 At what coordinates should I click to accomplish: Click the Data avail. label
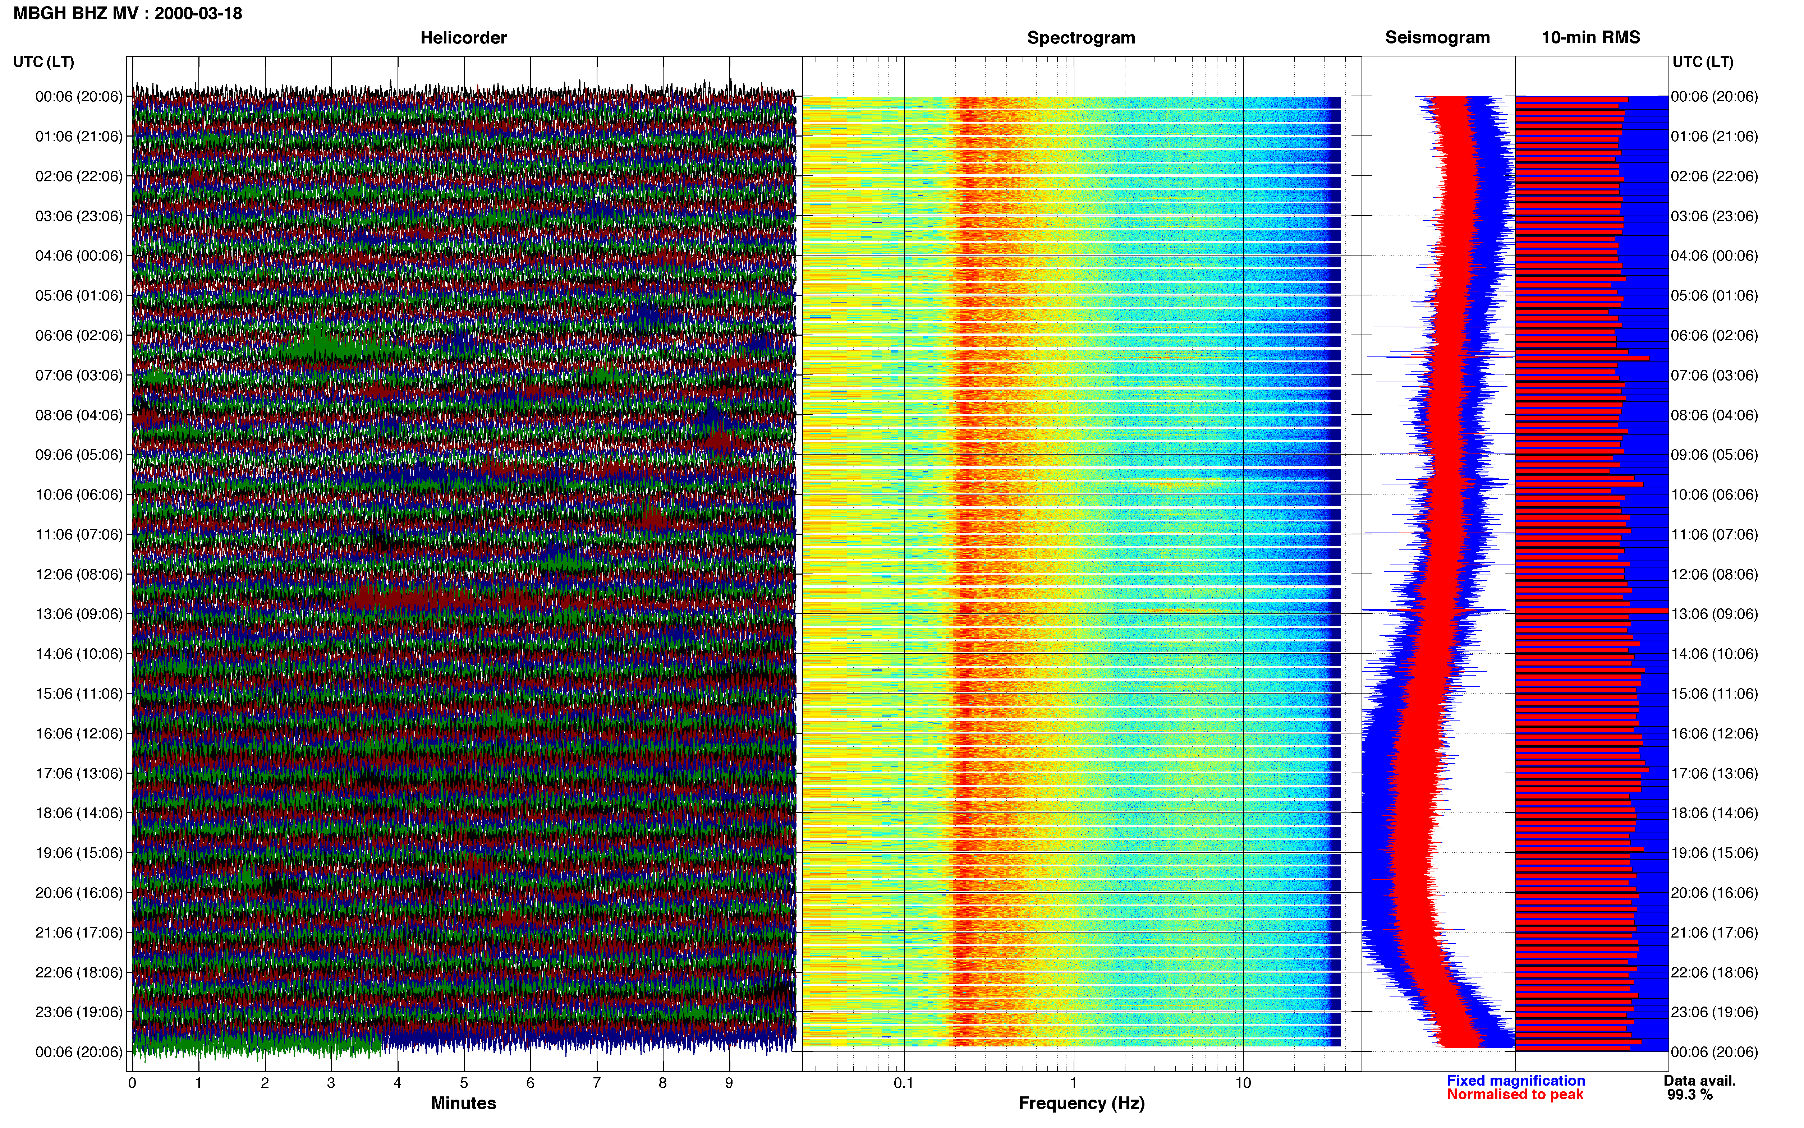(x=1699, y=1080)
